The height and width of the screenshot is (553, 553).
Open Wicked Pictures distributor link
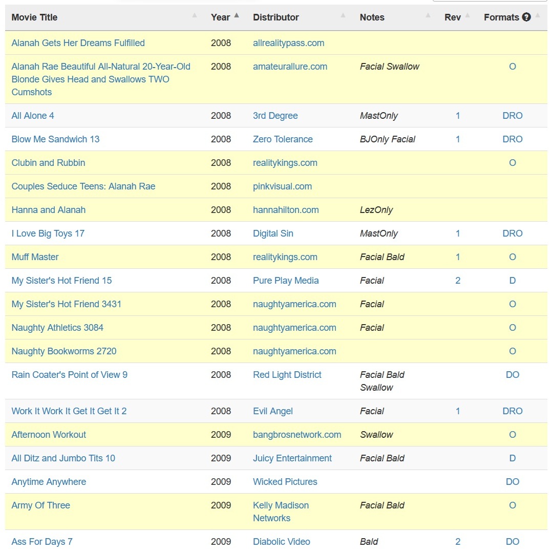285,482
